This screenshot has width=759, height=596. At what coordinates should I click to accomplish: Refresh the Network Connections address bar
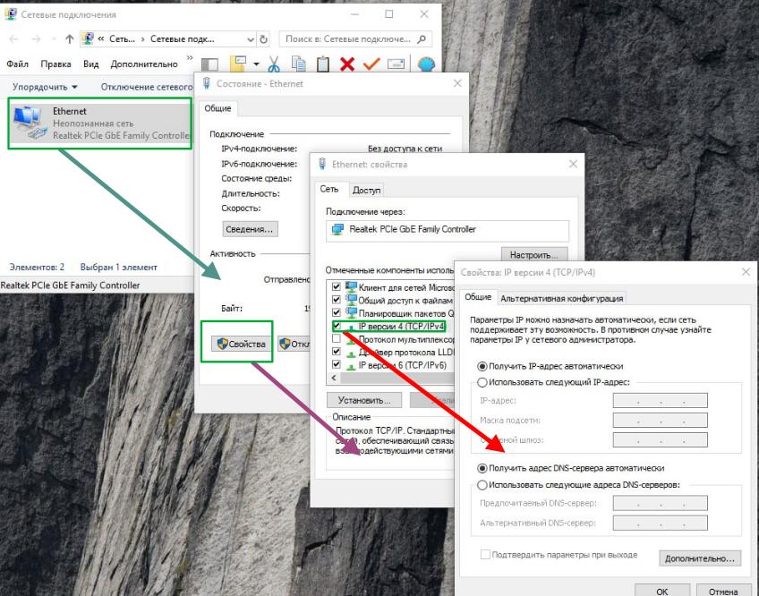[x=263, y=39]
